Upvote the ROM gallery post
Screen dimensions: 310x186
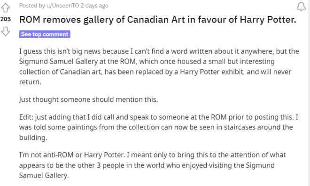(x=5, y=8)
